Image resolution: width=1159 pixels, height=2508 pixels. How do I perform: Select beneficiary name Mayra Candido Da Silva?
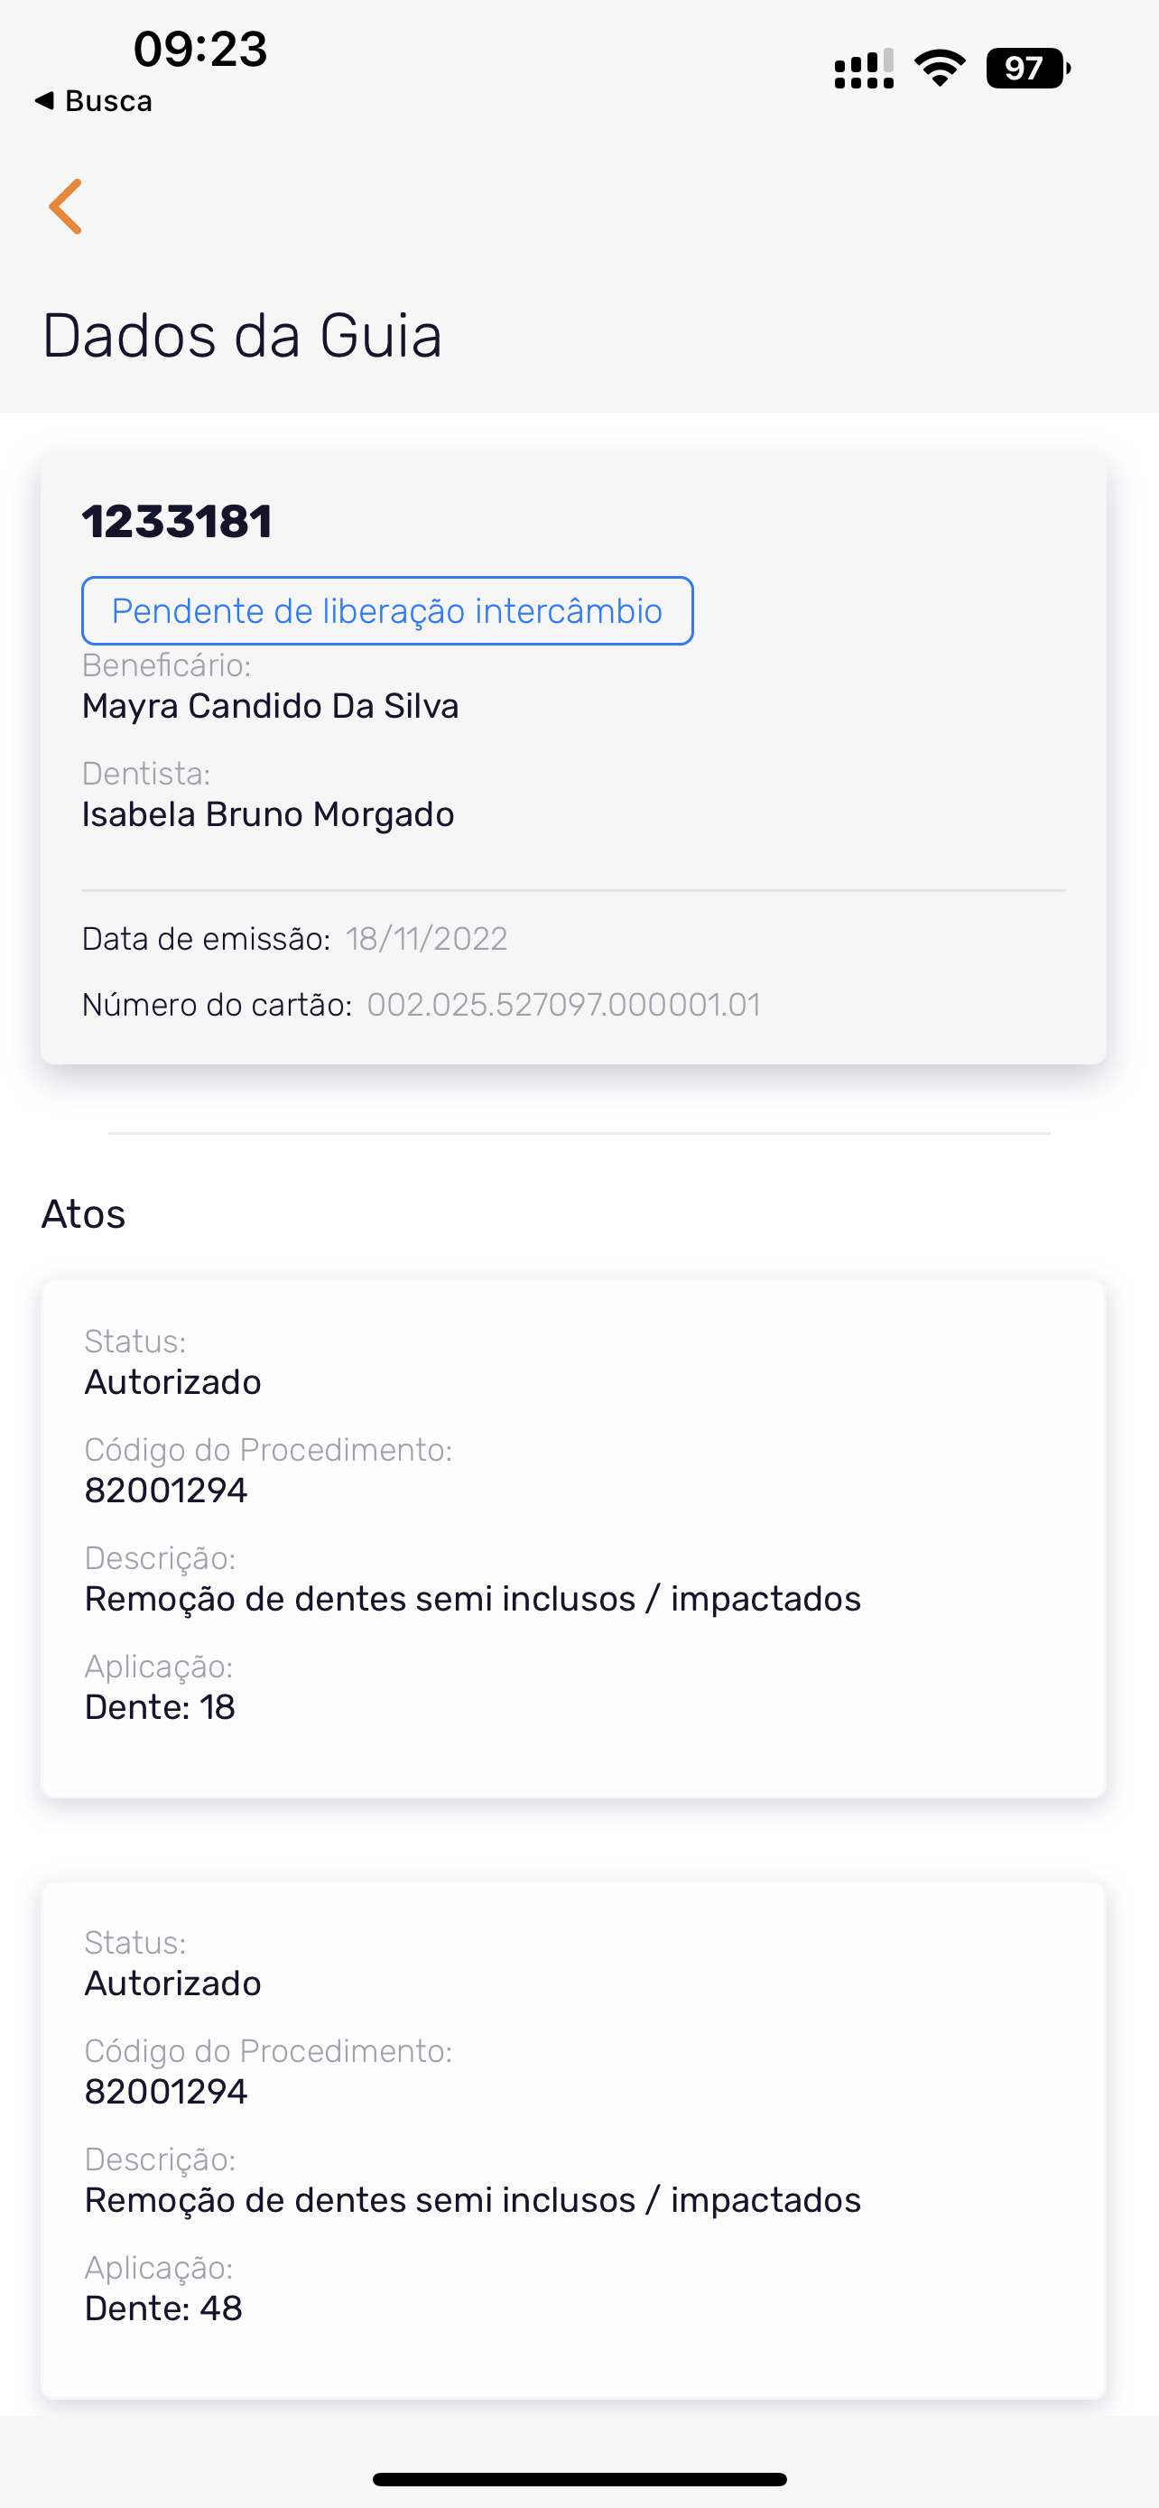[271, 706]
